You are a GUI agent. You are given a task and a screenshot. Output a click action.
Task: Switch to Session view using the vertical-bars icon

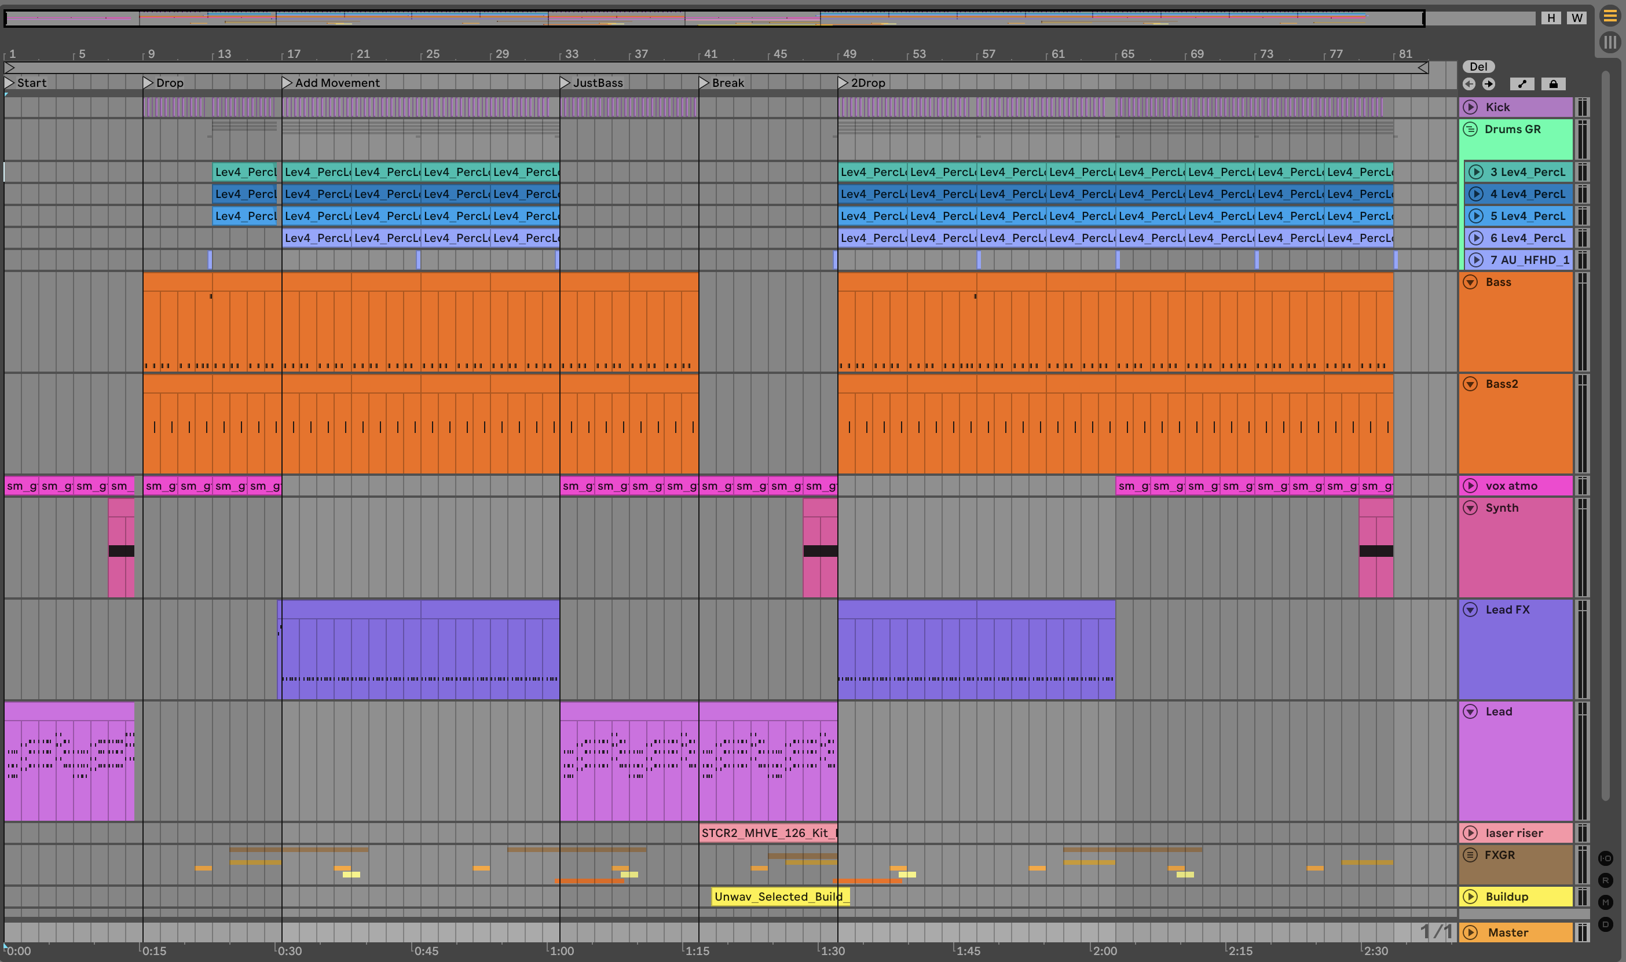click(1610, 43)
